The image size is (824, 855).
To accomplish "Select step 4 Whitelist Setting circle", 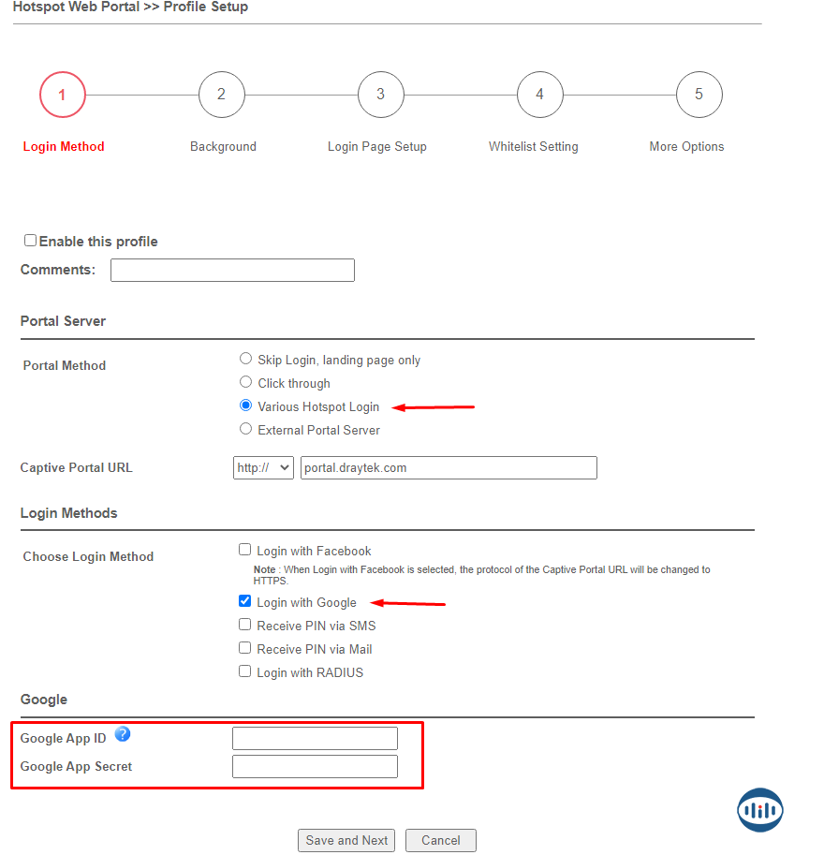I will 539,95.
